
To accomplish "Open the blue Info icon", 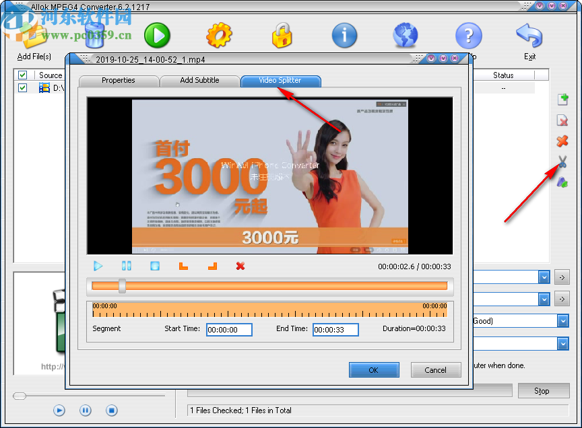I will pyautogui.click(x=344, y=35).
